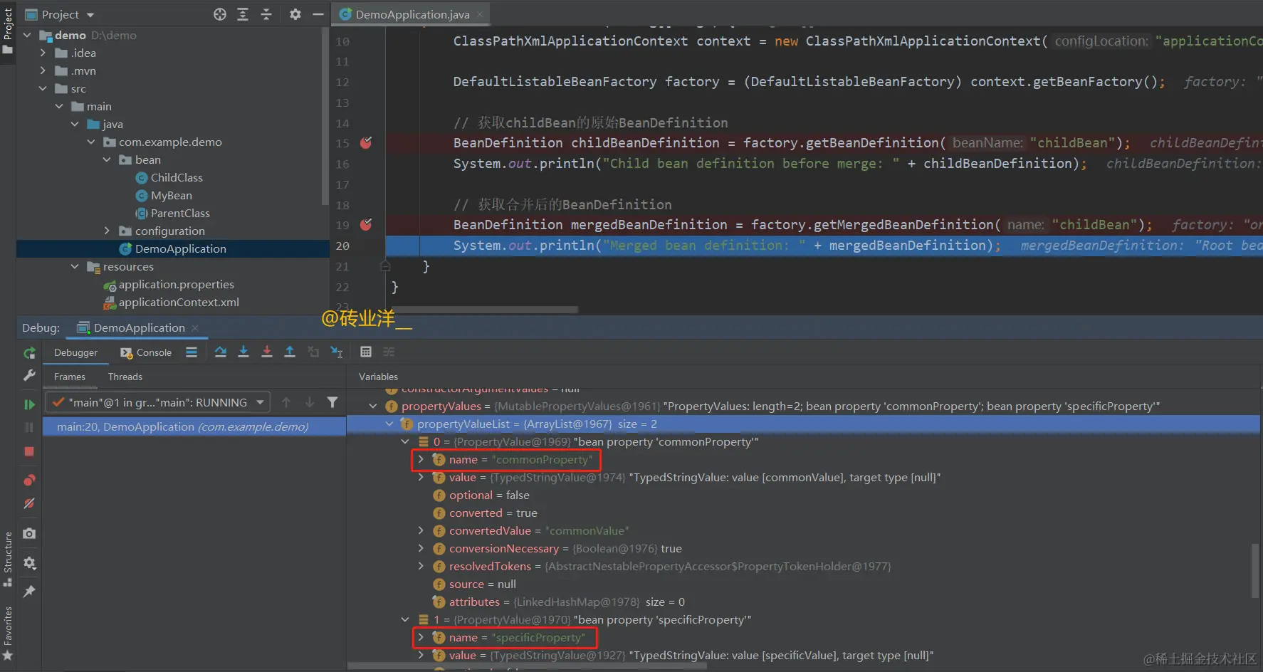Toggle the breakpoint on line 19
Viewport: 1263px width, 672px height.
click(x=366, y=224)
